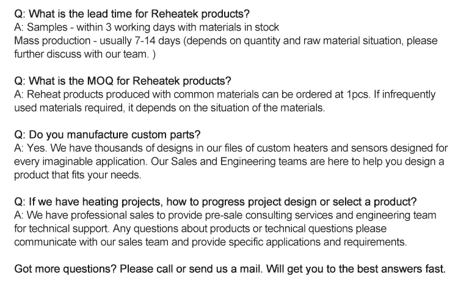Click 'communicate with our sales team' line
The image size is (458, 302).
pyautogui.click(x=210, y=242)
